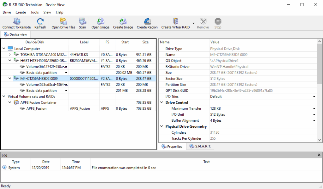The image size is (323, 189).
Task: Sort by the Device/Disk column header
Action: (x=35, y=42)
